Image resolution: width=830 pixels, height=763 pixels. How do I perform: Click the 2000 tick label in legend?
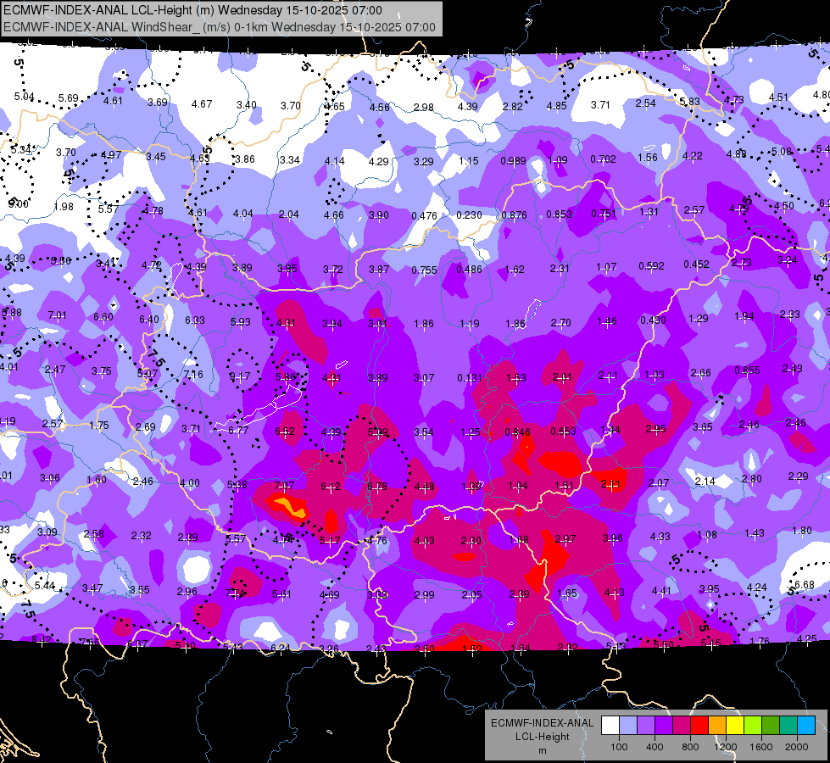[797, 747]
